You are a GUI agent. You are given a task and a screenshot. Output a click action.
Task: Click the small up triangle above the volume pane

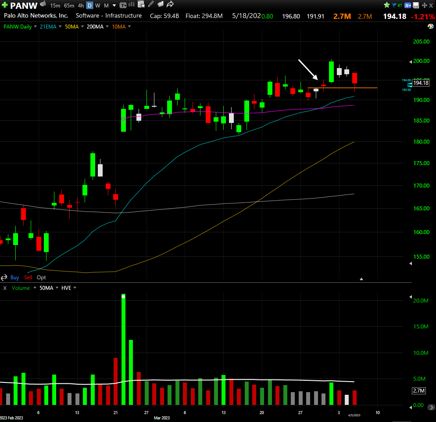pyautogui.click(x=361, y=279)
